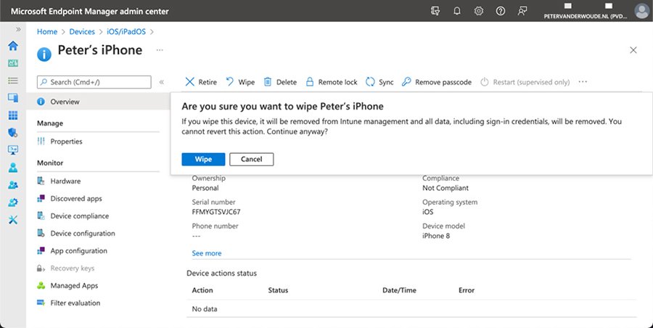The height and width of the screenshot is (328, 653).
Task: Cancel the wipe confirmation dialog
Action: pos(251,159)
